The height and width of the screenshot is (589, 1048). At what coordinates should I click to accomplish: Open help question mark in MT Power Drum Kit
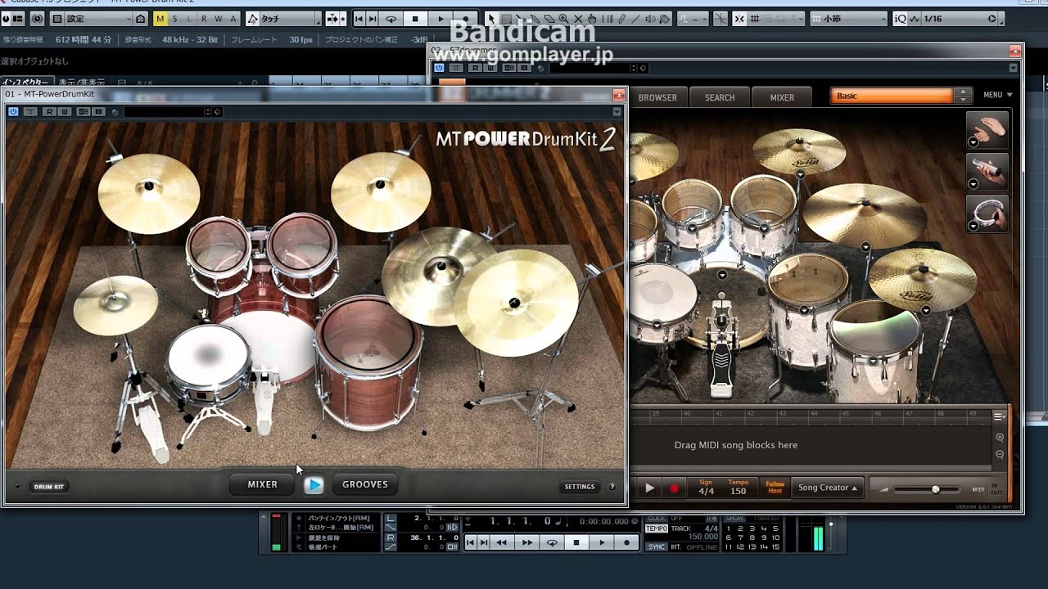coord(612,487)
